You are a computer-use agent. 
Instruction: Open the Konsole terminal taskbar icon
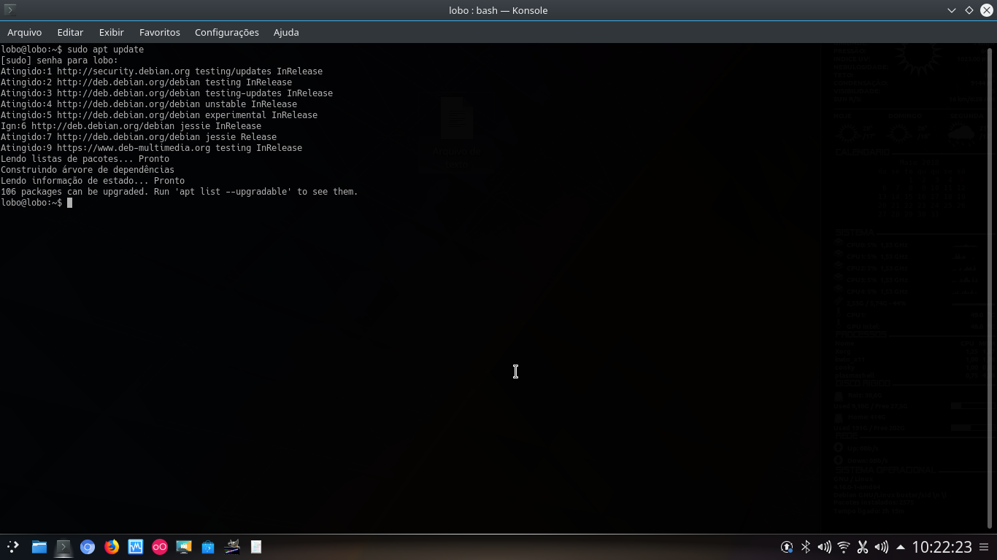(x=63, y=546)
